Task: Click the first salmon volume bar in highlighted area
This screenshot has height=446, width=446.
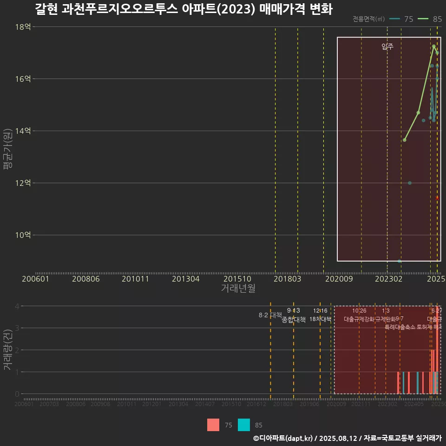Action: (x=398, y=383)
